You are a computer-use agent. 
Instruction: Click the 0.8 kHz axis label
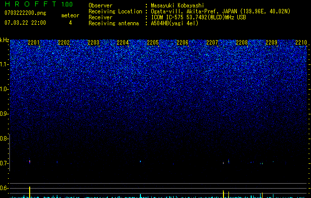(4, 139)
